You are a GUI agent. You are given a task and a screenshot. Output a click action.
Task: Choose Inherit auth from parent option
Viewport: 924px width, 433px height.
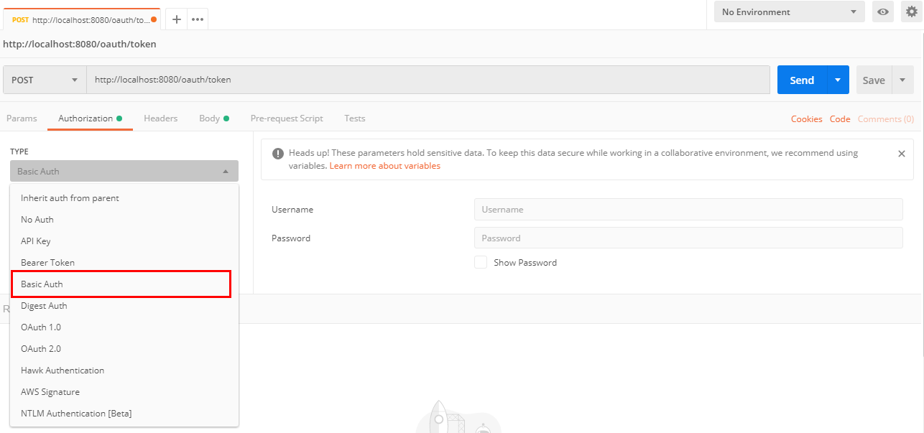click(x=124, y=197)
